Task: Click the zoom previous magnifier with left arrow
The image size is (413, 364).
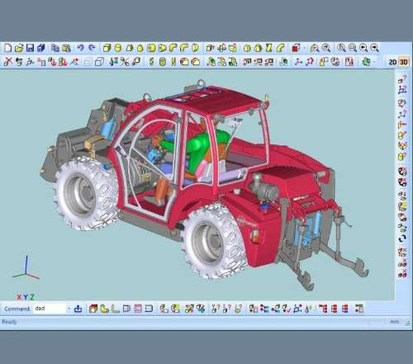Action: click(x=363, y=48)
